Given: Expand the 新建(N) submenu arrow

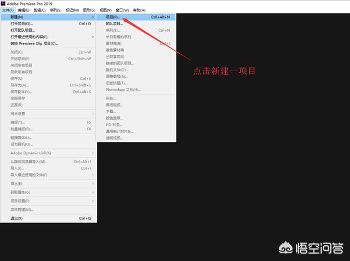Looking at the screenshot, I should point(93,17).
